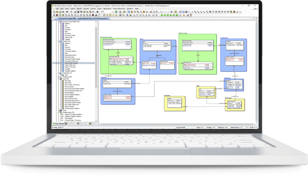
Task: Open the File menu
Action: tap(57, 9)
